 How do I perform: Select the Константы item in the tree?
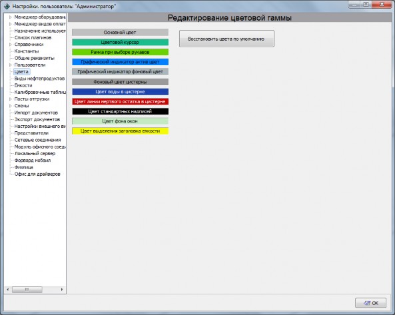(27, 51)
